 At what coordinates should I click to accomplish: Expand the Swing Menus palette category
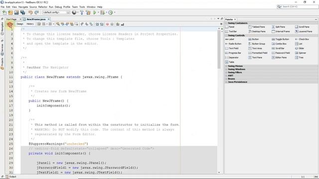tap(226, 66)
